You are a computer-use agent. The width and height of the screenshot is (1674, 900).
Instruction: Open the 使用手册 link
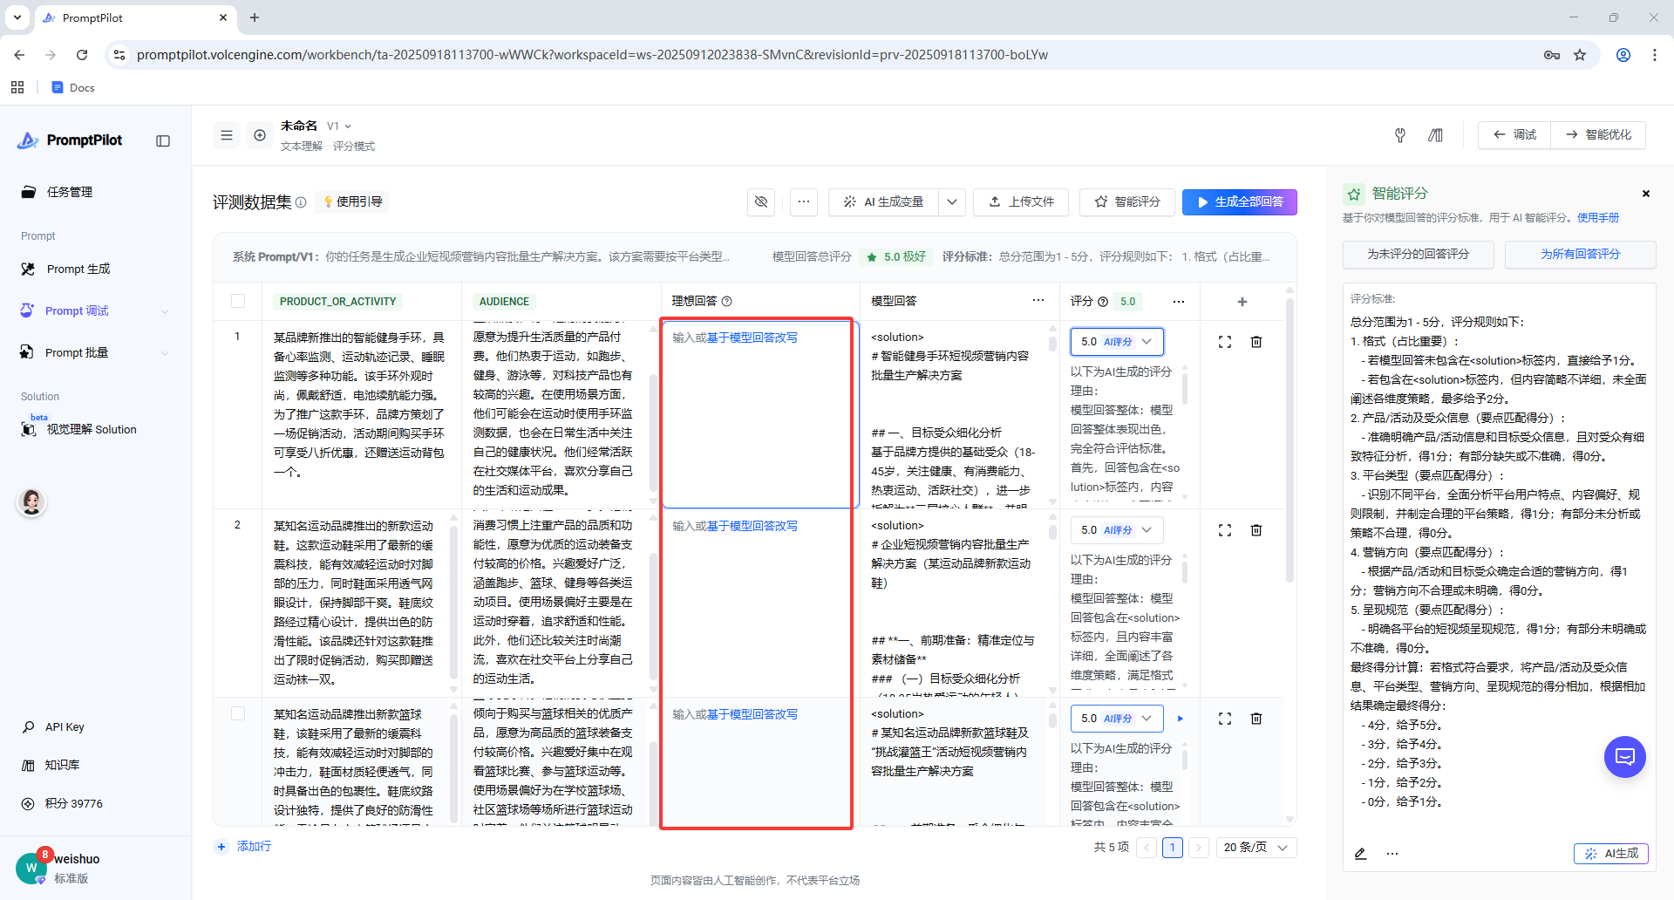pyautogui.click(x=1598, y=218)
